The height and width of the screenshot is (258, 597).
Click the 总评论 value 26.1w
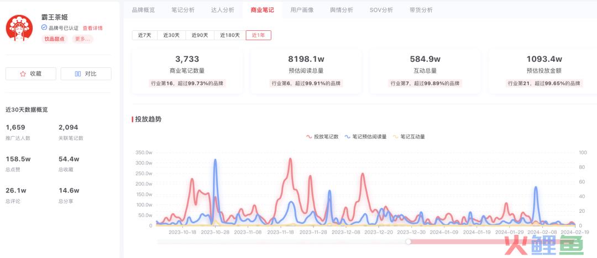pyautogui.click(x=16, y=190)
